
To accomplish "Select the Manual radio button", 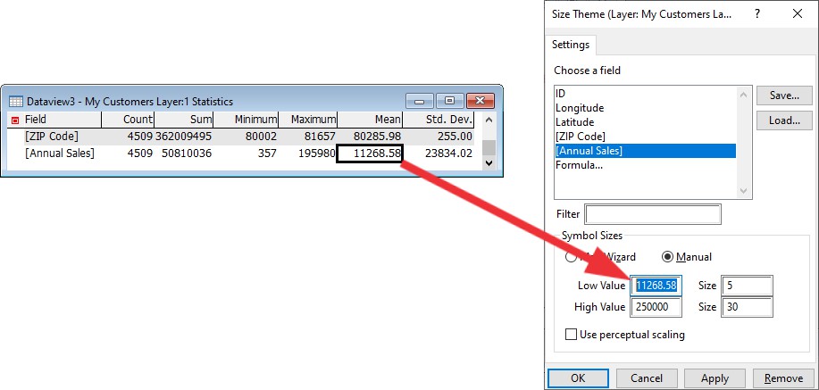I will 666,256.
